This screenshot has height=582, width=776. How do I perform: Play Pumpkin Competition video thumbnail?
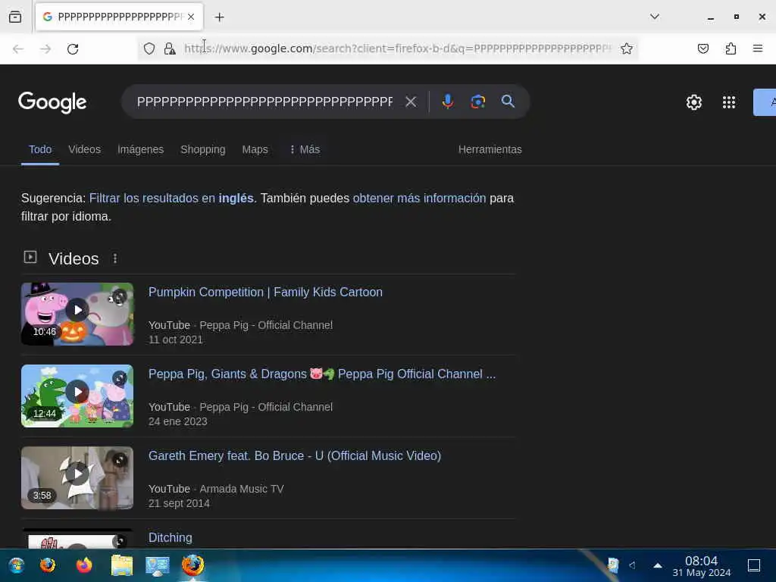77,314
